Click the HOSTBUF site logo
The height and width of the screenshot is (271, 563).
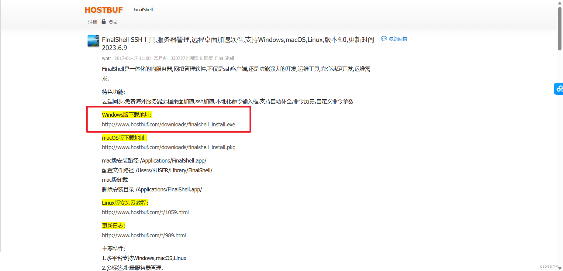point(104,10)
